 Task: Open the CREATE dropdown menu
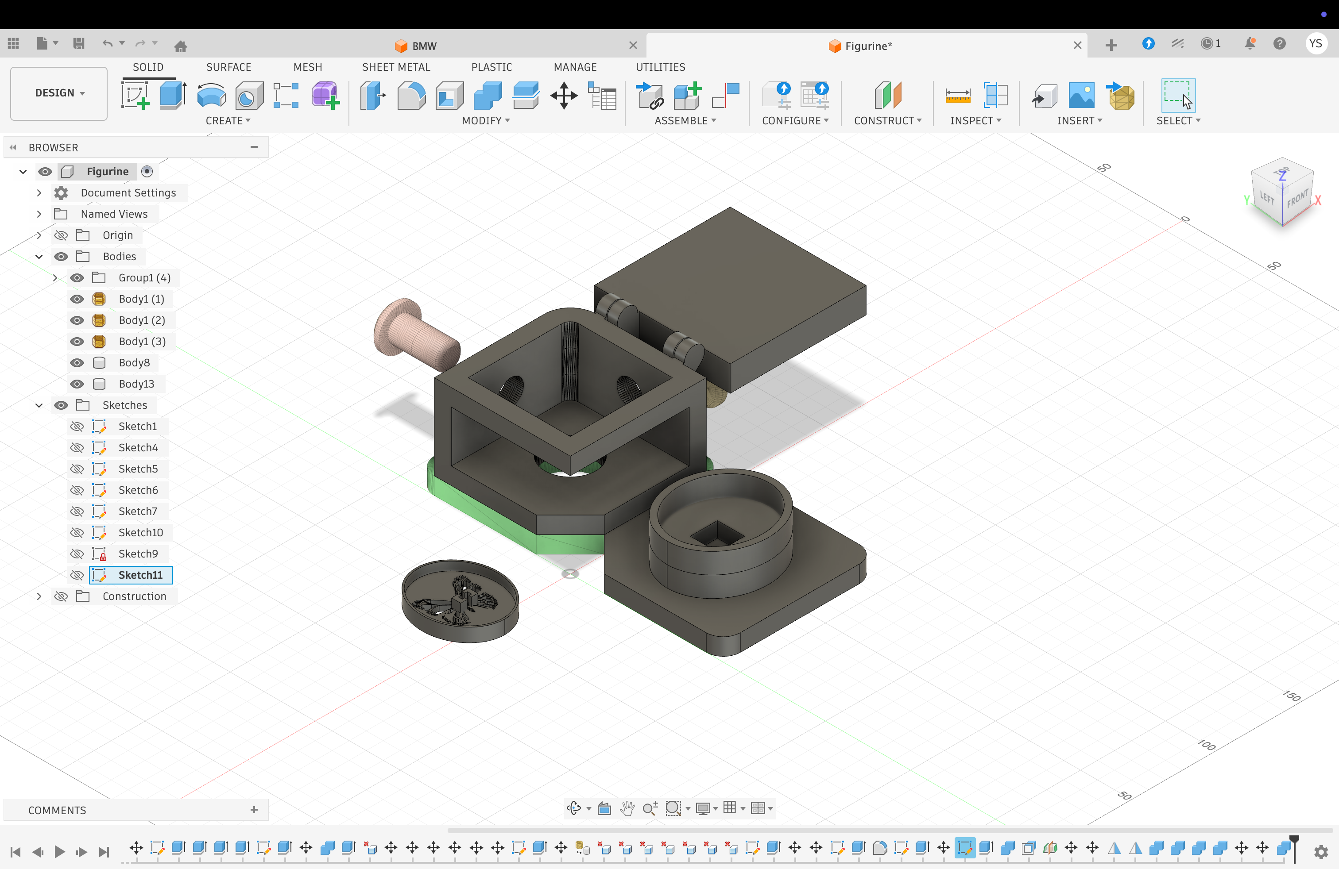pos(228,121)
